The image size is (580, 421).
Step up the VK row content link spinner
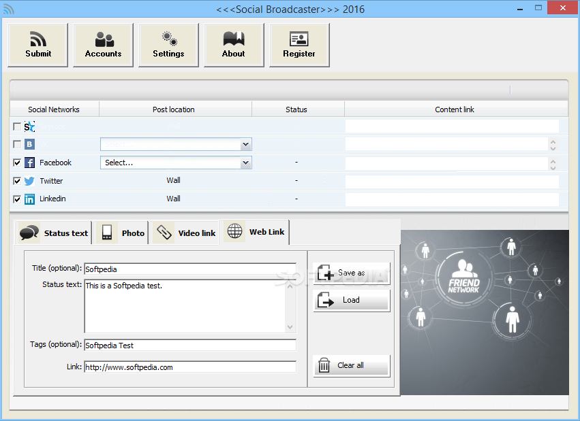(x=553, y=141)
